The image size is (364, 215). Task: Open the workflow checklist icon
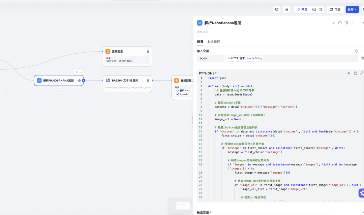[x=321, y=9]
